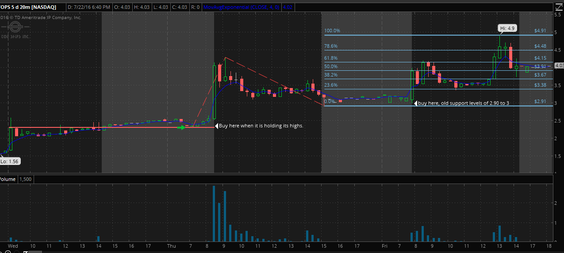Image resolution: width=564 pixels, height=253 pixels.
Task: Click the Thu label on the time axis
Action: 172,245
